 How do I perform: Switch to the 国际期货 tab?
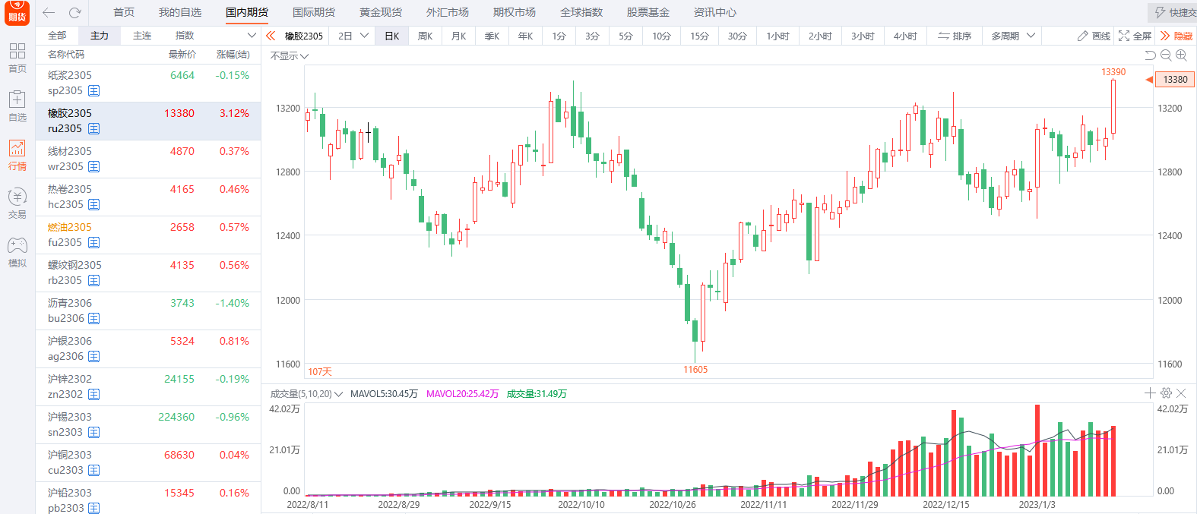314,12
